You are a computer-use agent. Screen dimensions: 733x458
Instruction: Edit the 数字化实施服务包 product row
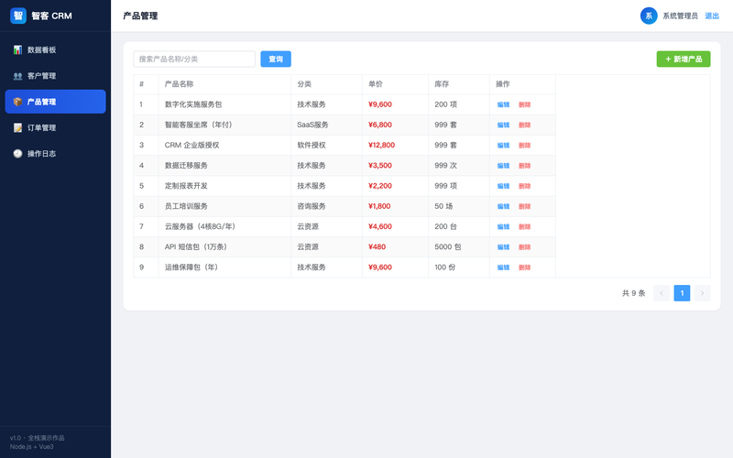503,104
